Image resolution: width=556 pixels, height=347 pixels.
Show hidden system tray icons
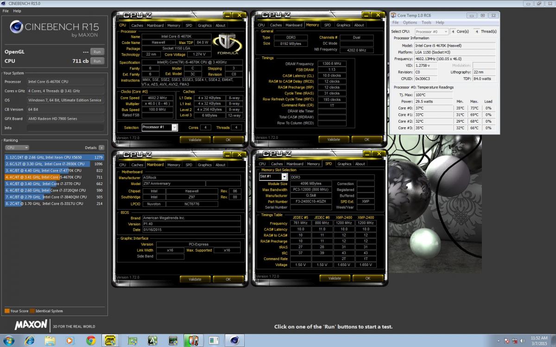(499, 341)
